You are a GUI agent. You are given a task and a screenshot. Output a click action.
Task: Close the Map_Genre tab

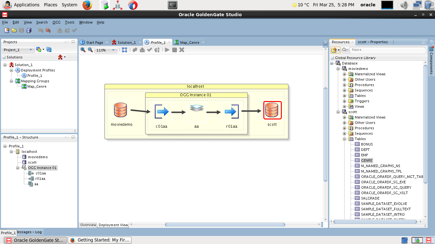pyautogui.click(x=203, y=42)
